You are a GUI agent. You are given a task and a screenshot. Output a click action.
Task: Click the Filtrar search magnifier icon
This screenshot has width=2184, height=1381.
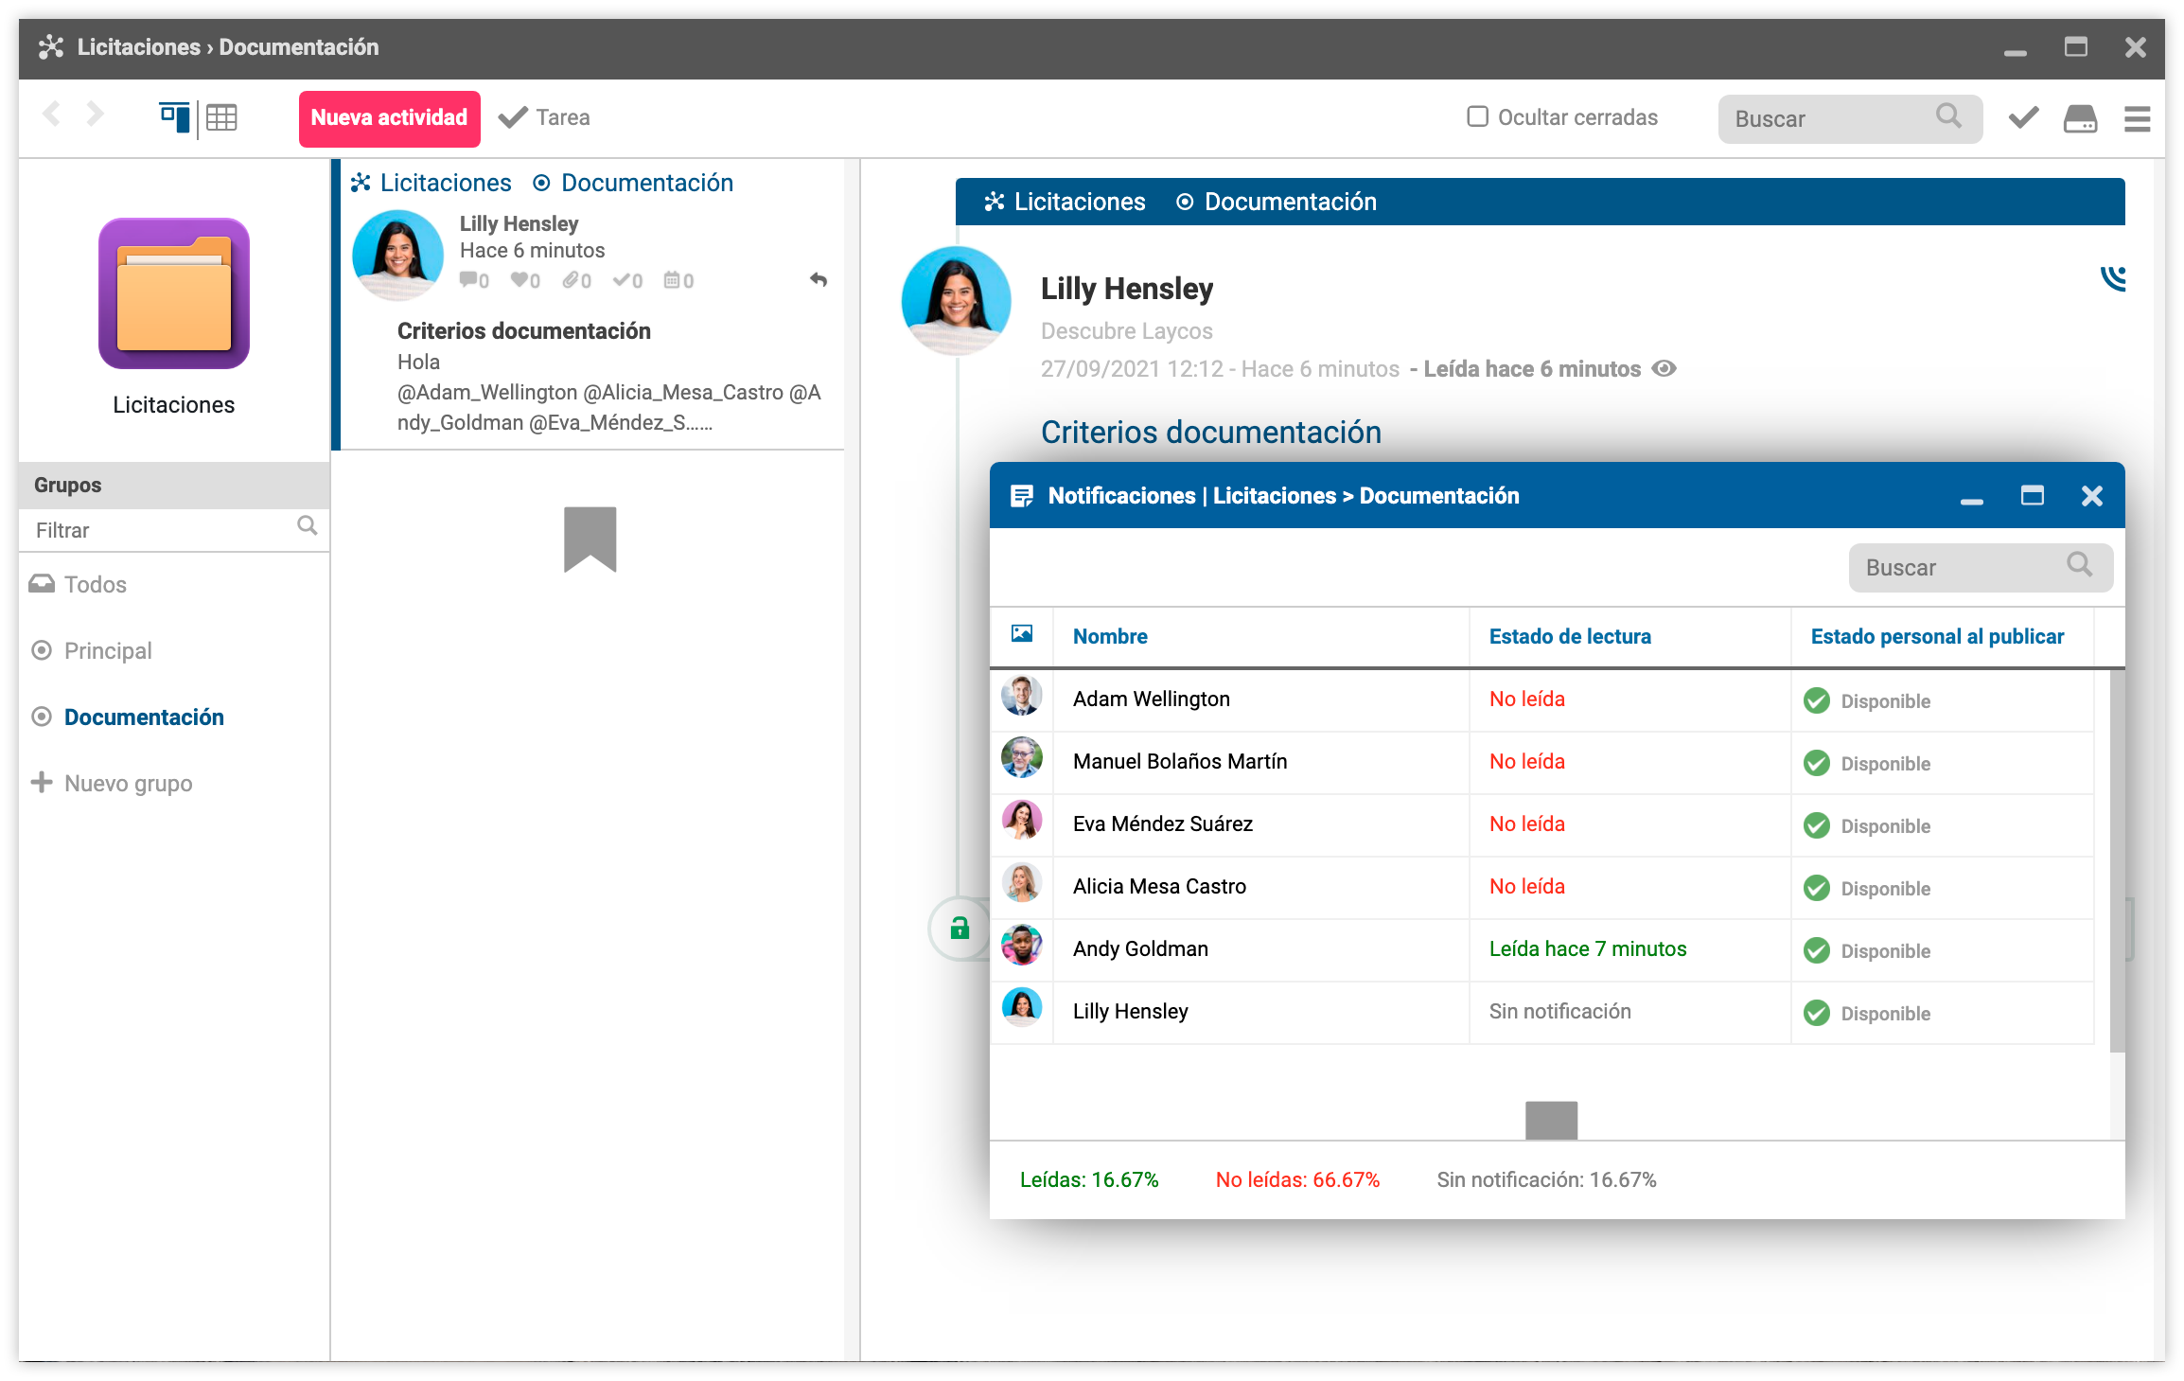click(x=308, y=525)
